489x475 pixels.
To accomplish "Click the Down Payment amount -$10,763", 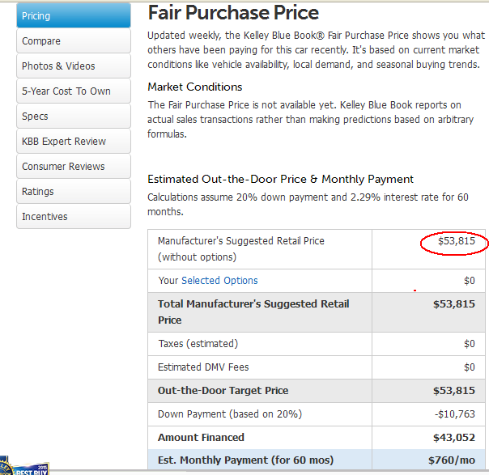I will tap(455, 414).
